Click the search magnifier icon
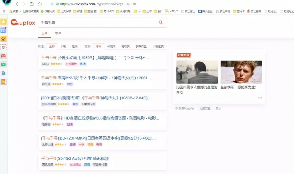The image size is (294, 174). (x=161, y=22)
